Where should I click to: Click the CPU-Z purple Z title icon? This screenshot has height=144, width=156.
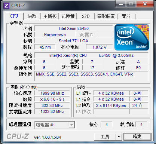click(x=6, y=6)
